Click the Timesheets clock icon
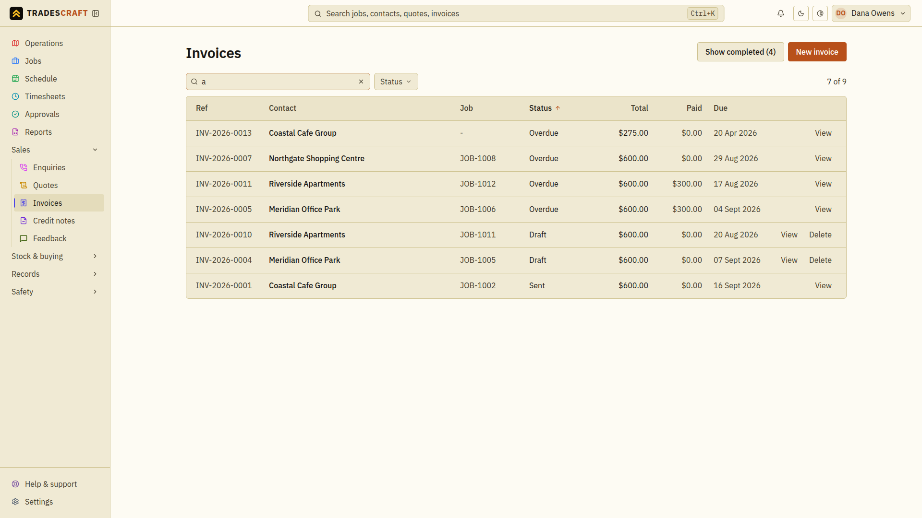The image size is (922, 518). point(15,96)
